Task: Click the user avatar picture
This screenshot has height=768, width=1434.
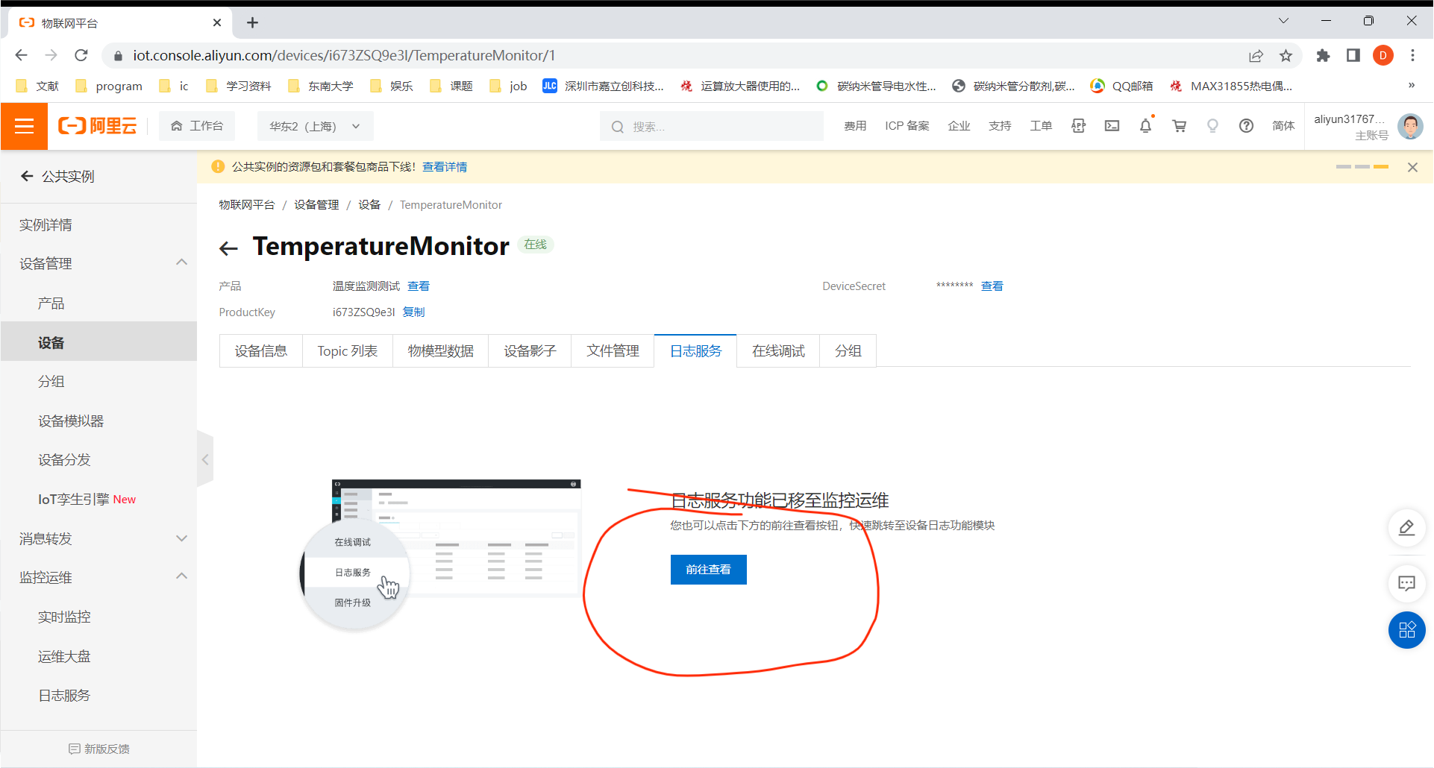Action: coord(1410,126)
